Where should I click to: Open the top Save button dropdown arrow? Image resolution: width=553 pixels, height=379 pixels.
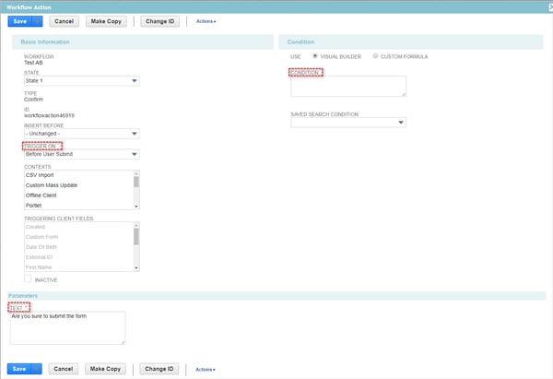[x=38, y=21]
